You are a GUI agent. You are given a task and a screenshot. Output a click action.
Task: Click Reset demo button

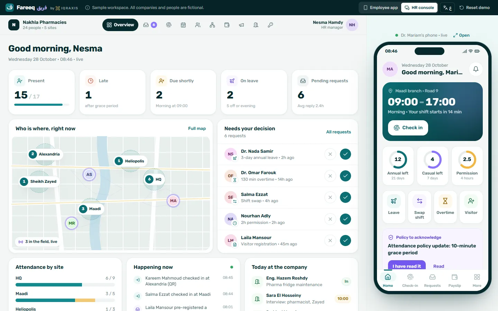tap(474, 8)
